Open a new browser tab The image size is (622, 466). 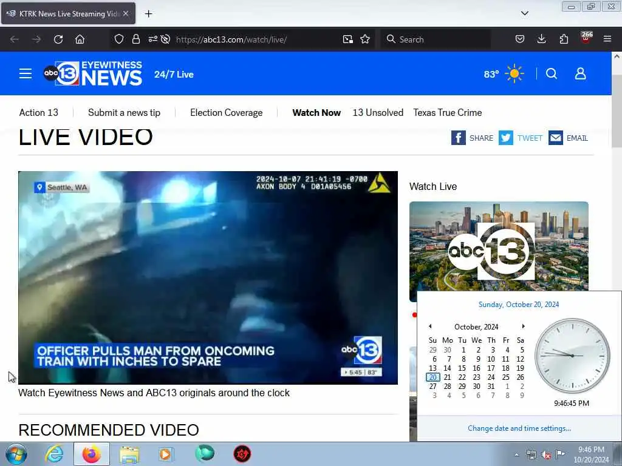148,14
